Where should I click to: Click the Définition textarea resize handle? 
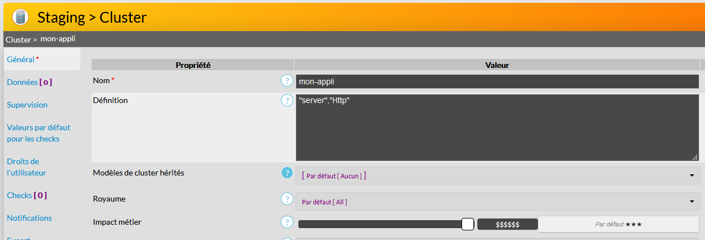tap(694, 157)
